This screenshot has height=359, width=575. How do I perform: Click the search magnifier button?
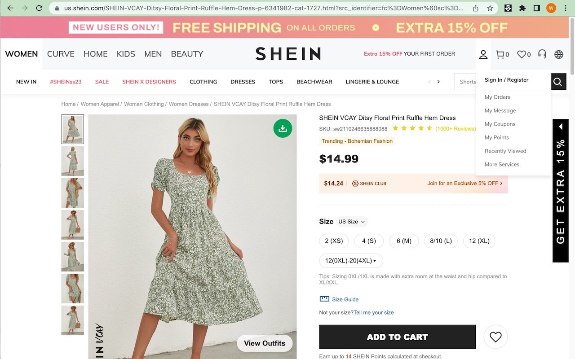click(558, 82)
